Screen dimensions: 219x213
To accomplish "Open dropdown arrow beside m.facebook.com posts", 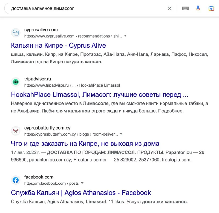I will pyautogui.click(x=82, y=183).
